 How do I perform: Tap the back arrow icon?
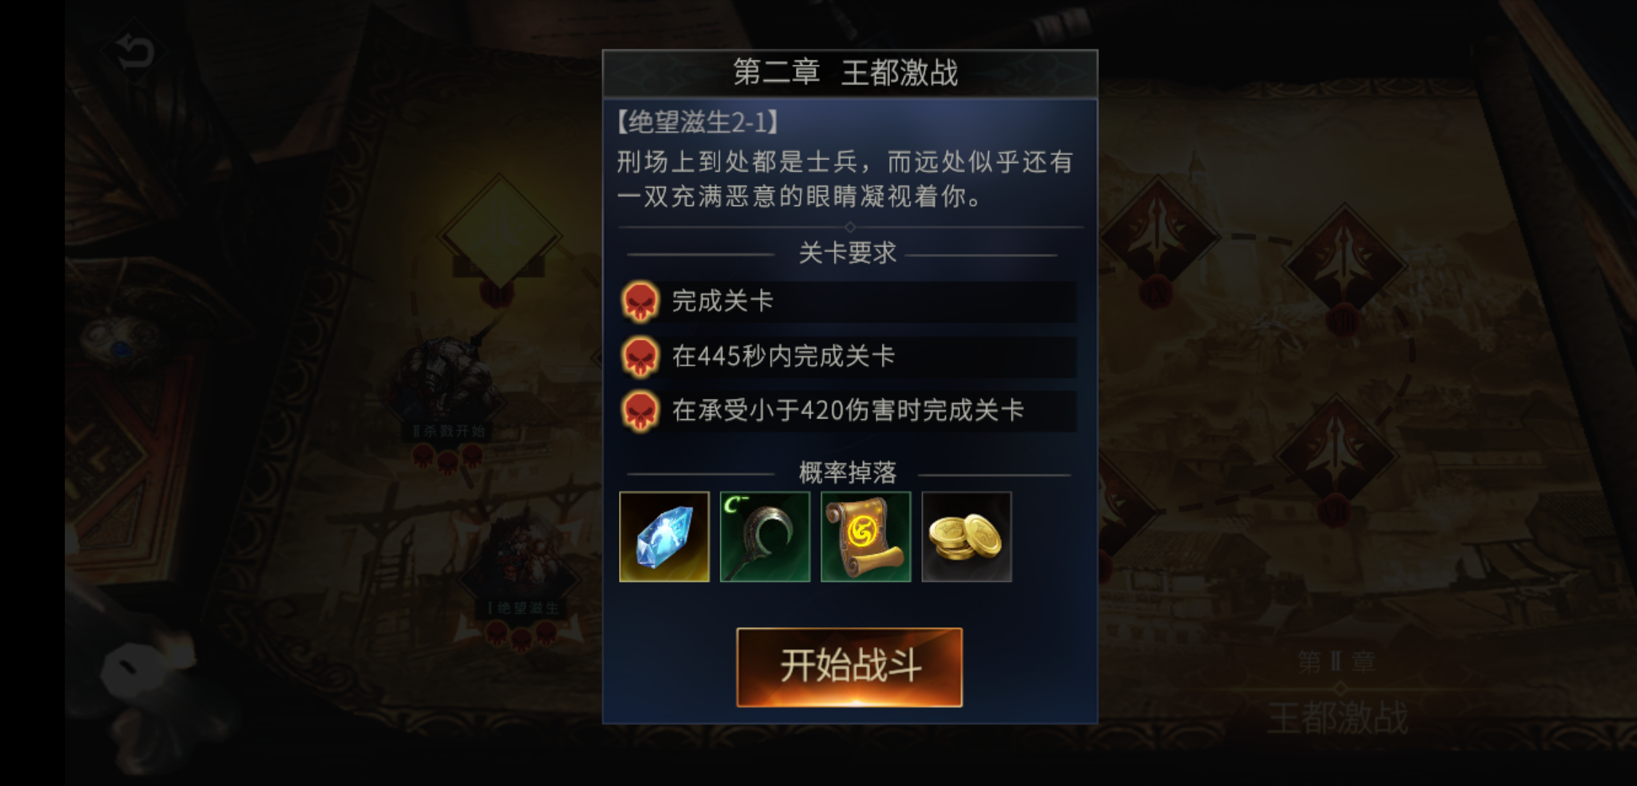(135, 52)
